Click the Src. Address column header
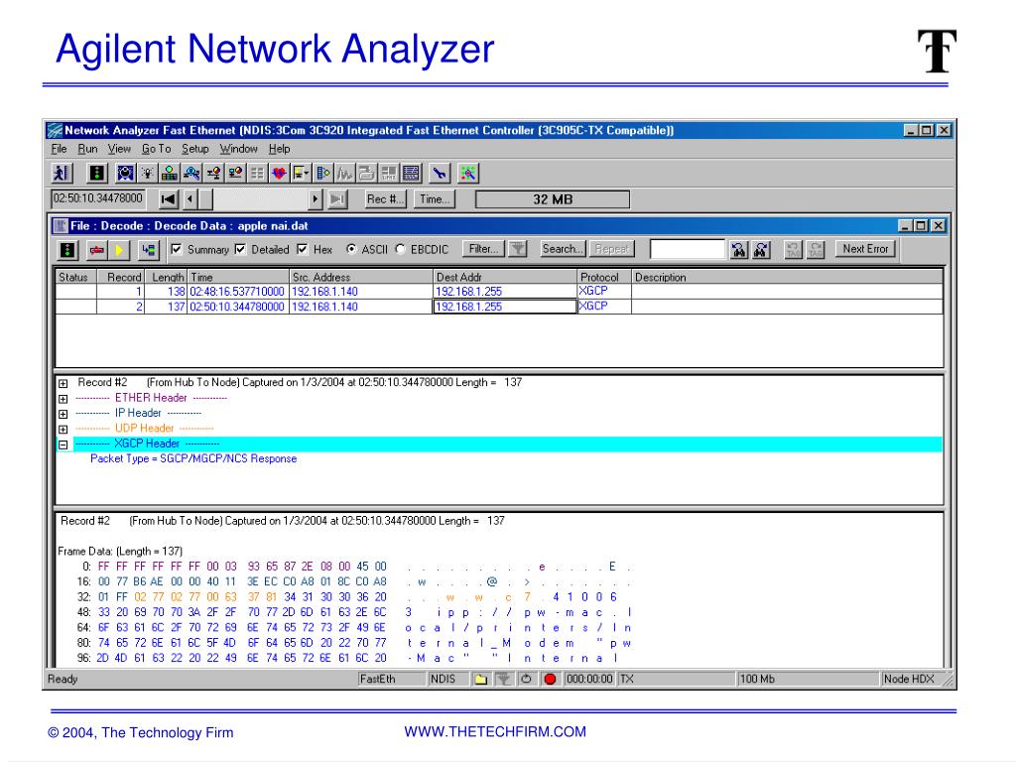 point(361,277)
